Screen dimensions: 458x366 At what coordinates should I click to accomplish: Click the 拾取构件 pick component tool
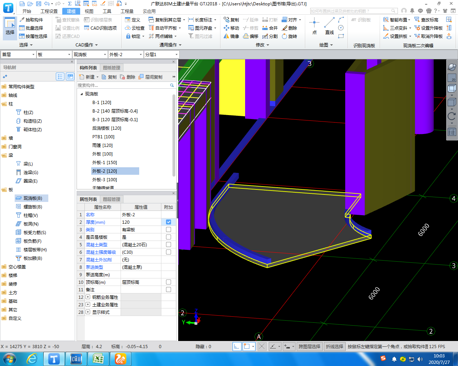coord(31,20)
